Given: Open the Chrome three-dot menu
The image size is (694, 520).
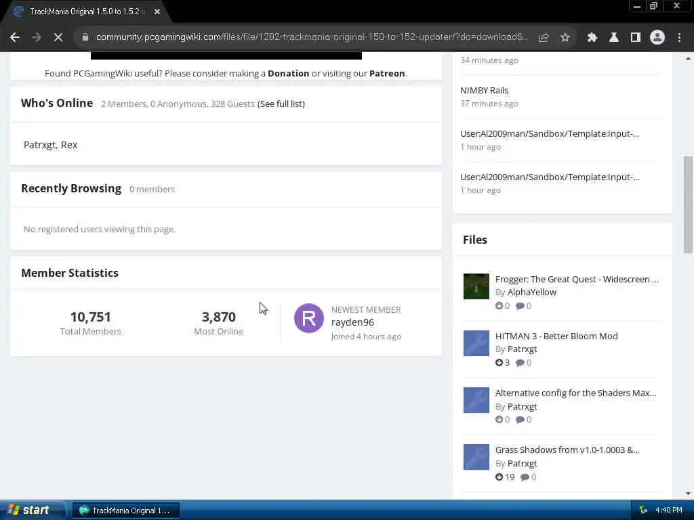Looking at the screenshot, I should pyautogui.click(x=679, y=38).
